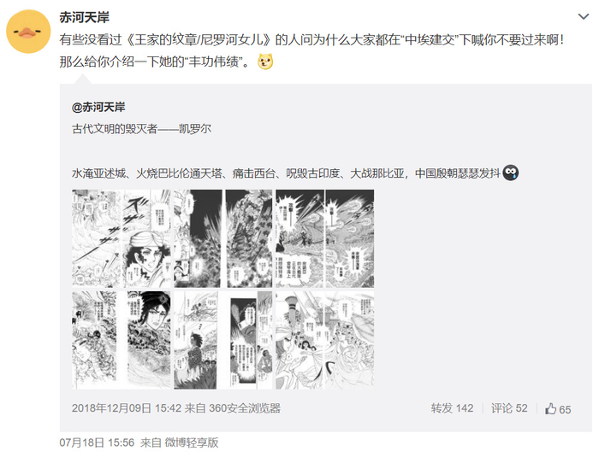The height and width of the screenshot is (457, 599).
Task: Open the first manga thumbnail in the top row
Action: coord(122,238)
